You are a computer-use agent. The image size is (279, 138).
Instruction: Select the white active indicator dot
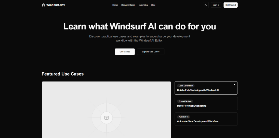tap(235, 84)
